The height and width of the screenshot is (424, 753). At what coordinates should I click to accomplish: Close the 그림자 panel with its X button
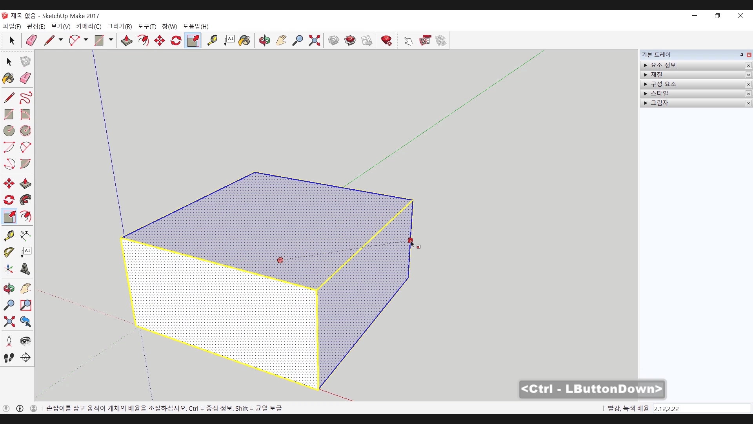[x=748, y=103]
